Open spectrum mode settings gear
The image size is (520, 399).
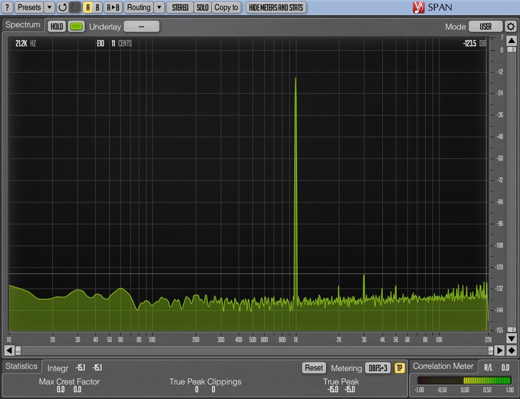tap(511, 27)
